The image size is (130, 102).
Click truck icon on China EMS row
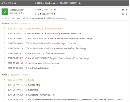tap(123, 10)
